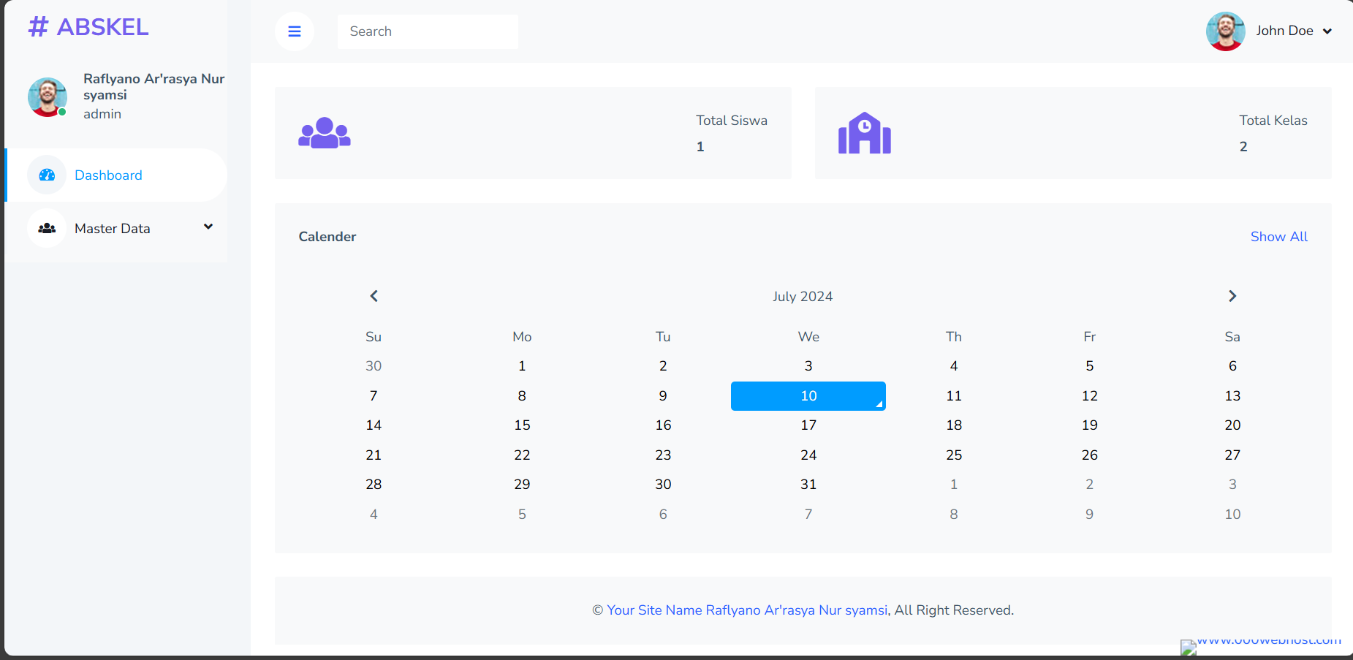Click the Search input field
Image resolution: width=1353 pixels, height=660 pixels.
tap(428, 31)
